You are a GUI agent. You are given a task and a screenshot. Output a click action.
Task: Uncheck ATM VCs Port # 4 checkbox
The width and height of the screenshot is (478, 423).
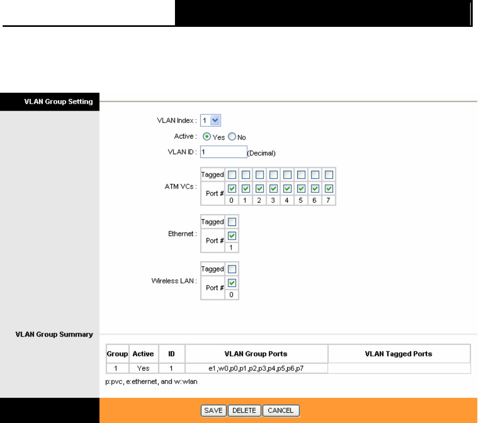tap(287, 189)
